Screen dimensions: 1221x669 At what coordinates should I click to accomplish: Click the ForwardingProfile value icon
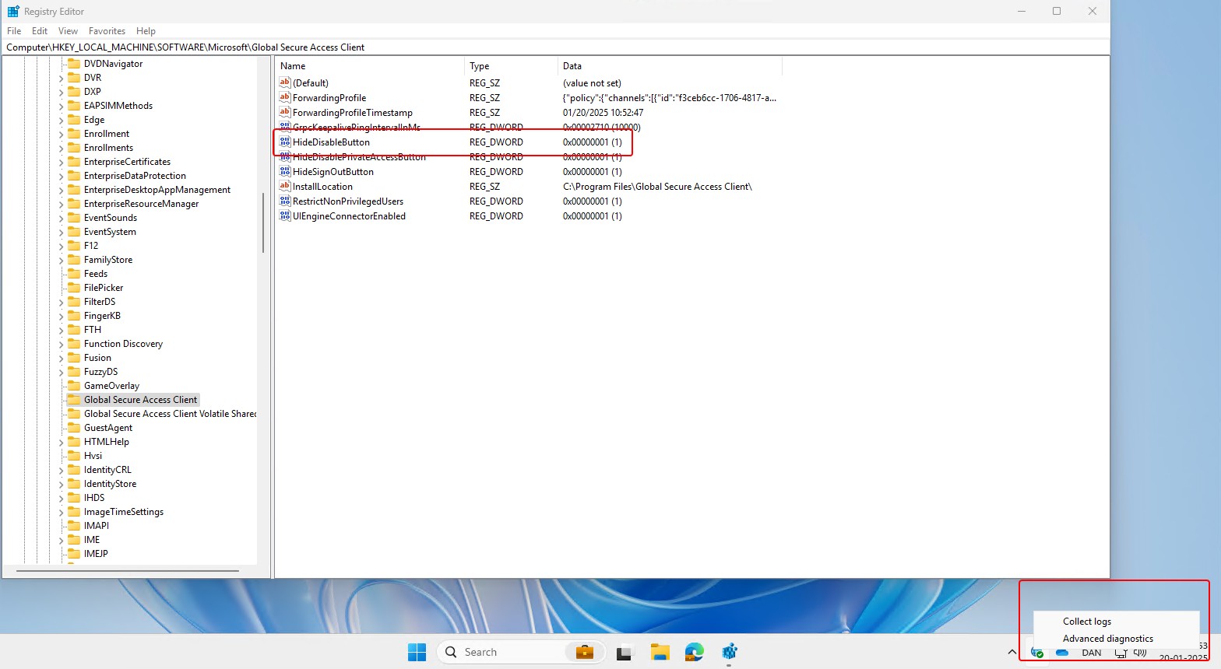click(285, 98)
